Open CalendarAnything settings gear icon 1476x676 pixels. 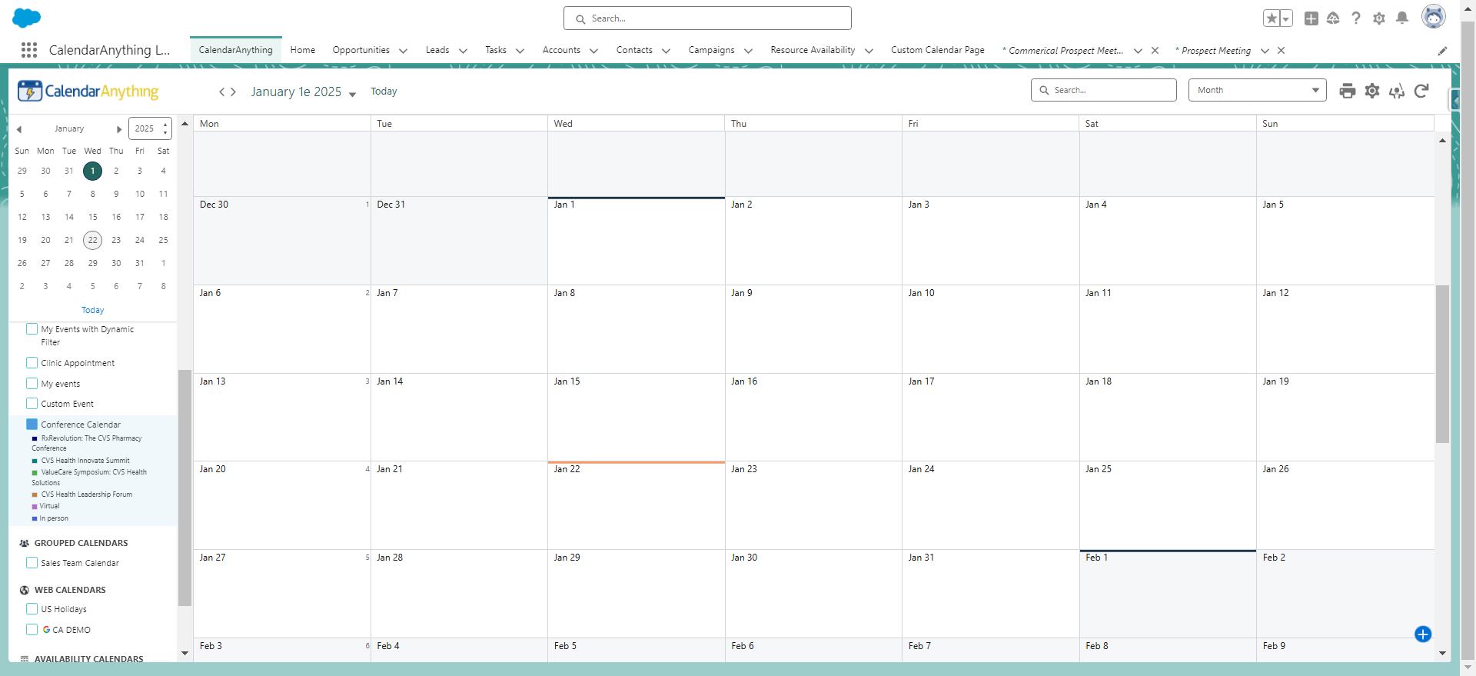tap(1372, 91)
